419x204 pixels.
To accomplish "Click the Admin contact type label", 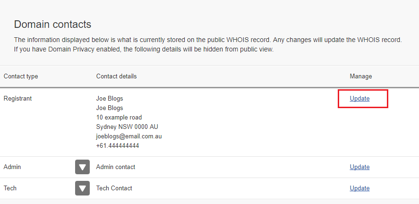I will coord(12,167).
